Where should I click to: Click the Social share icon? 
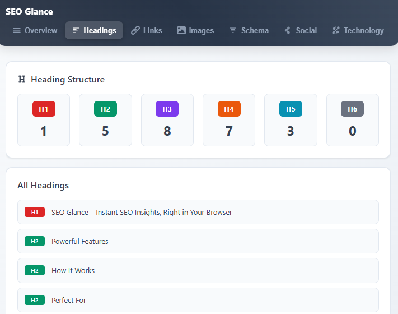point(288,30)
